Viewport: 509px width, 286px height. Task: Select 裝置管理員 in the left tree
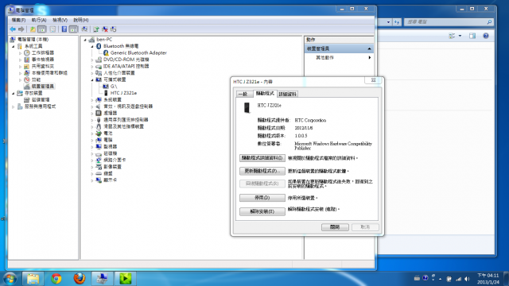point(42,87)
